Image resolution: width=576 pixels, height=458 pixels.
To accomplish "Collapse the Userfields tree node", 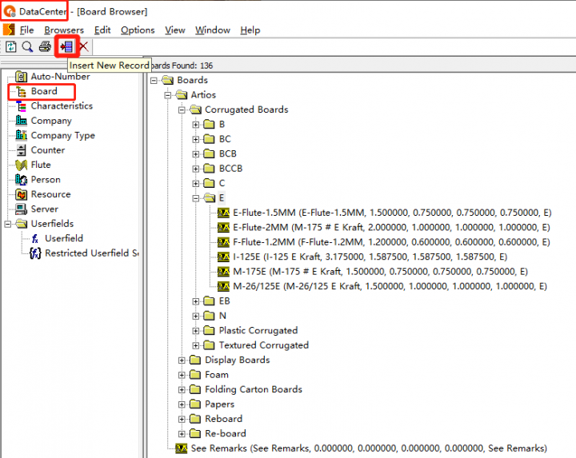I will click(7, 224).
